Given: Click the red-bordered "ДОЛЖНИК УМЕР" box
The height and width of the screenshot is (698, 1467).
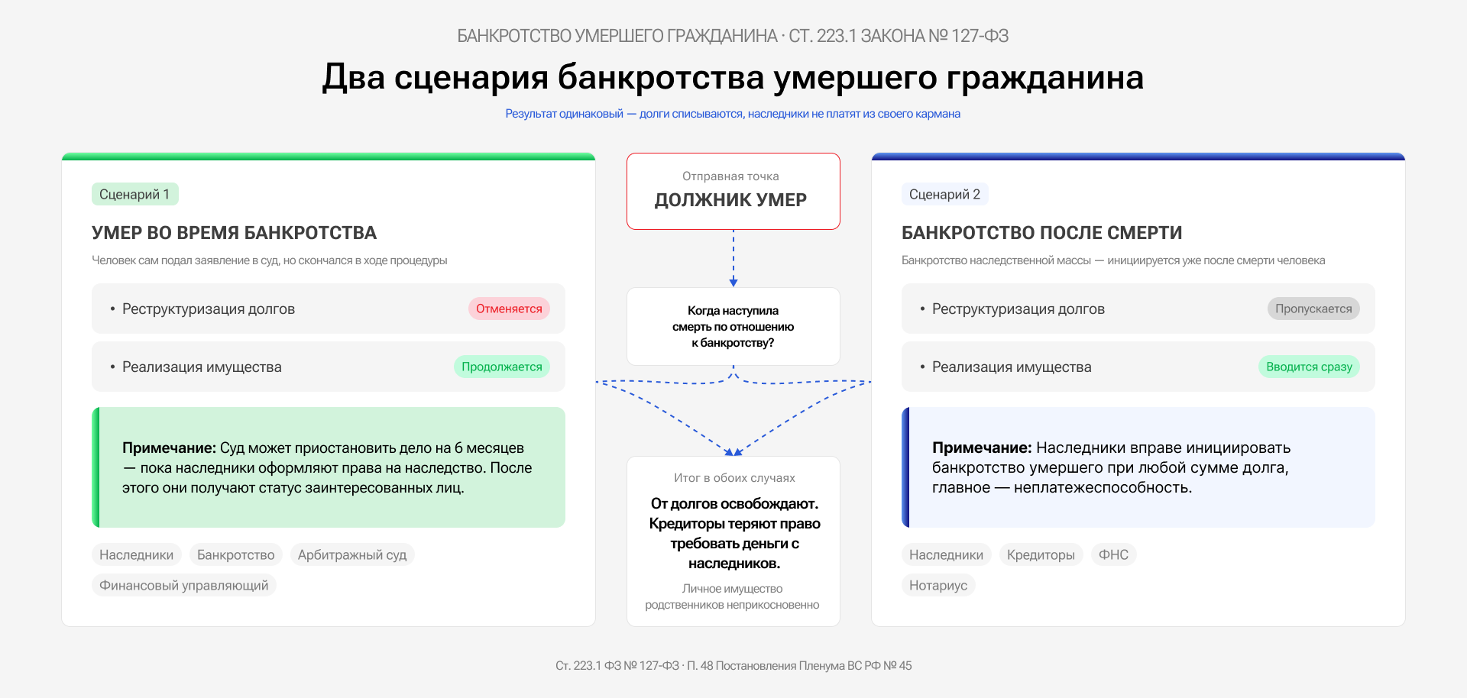Looking at the screenshot, I should 733,191.
